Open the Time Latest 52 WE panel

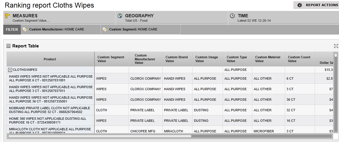pyautogui.click(x=283, y=18)
